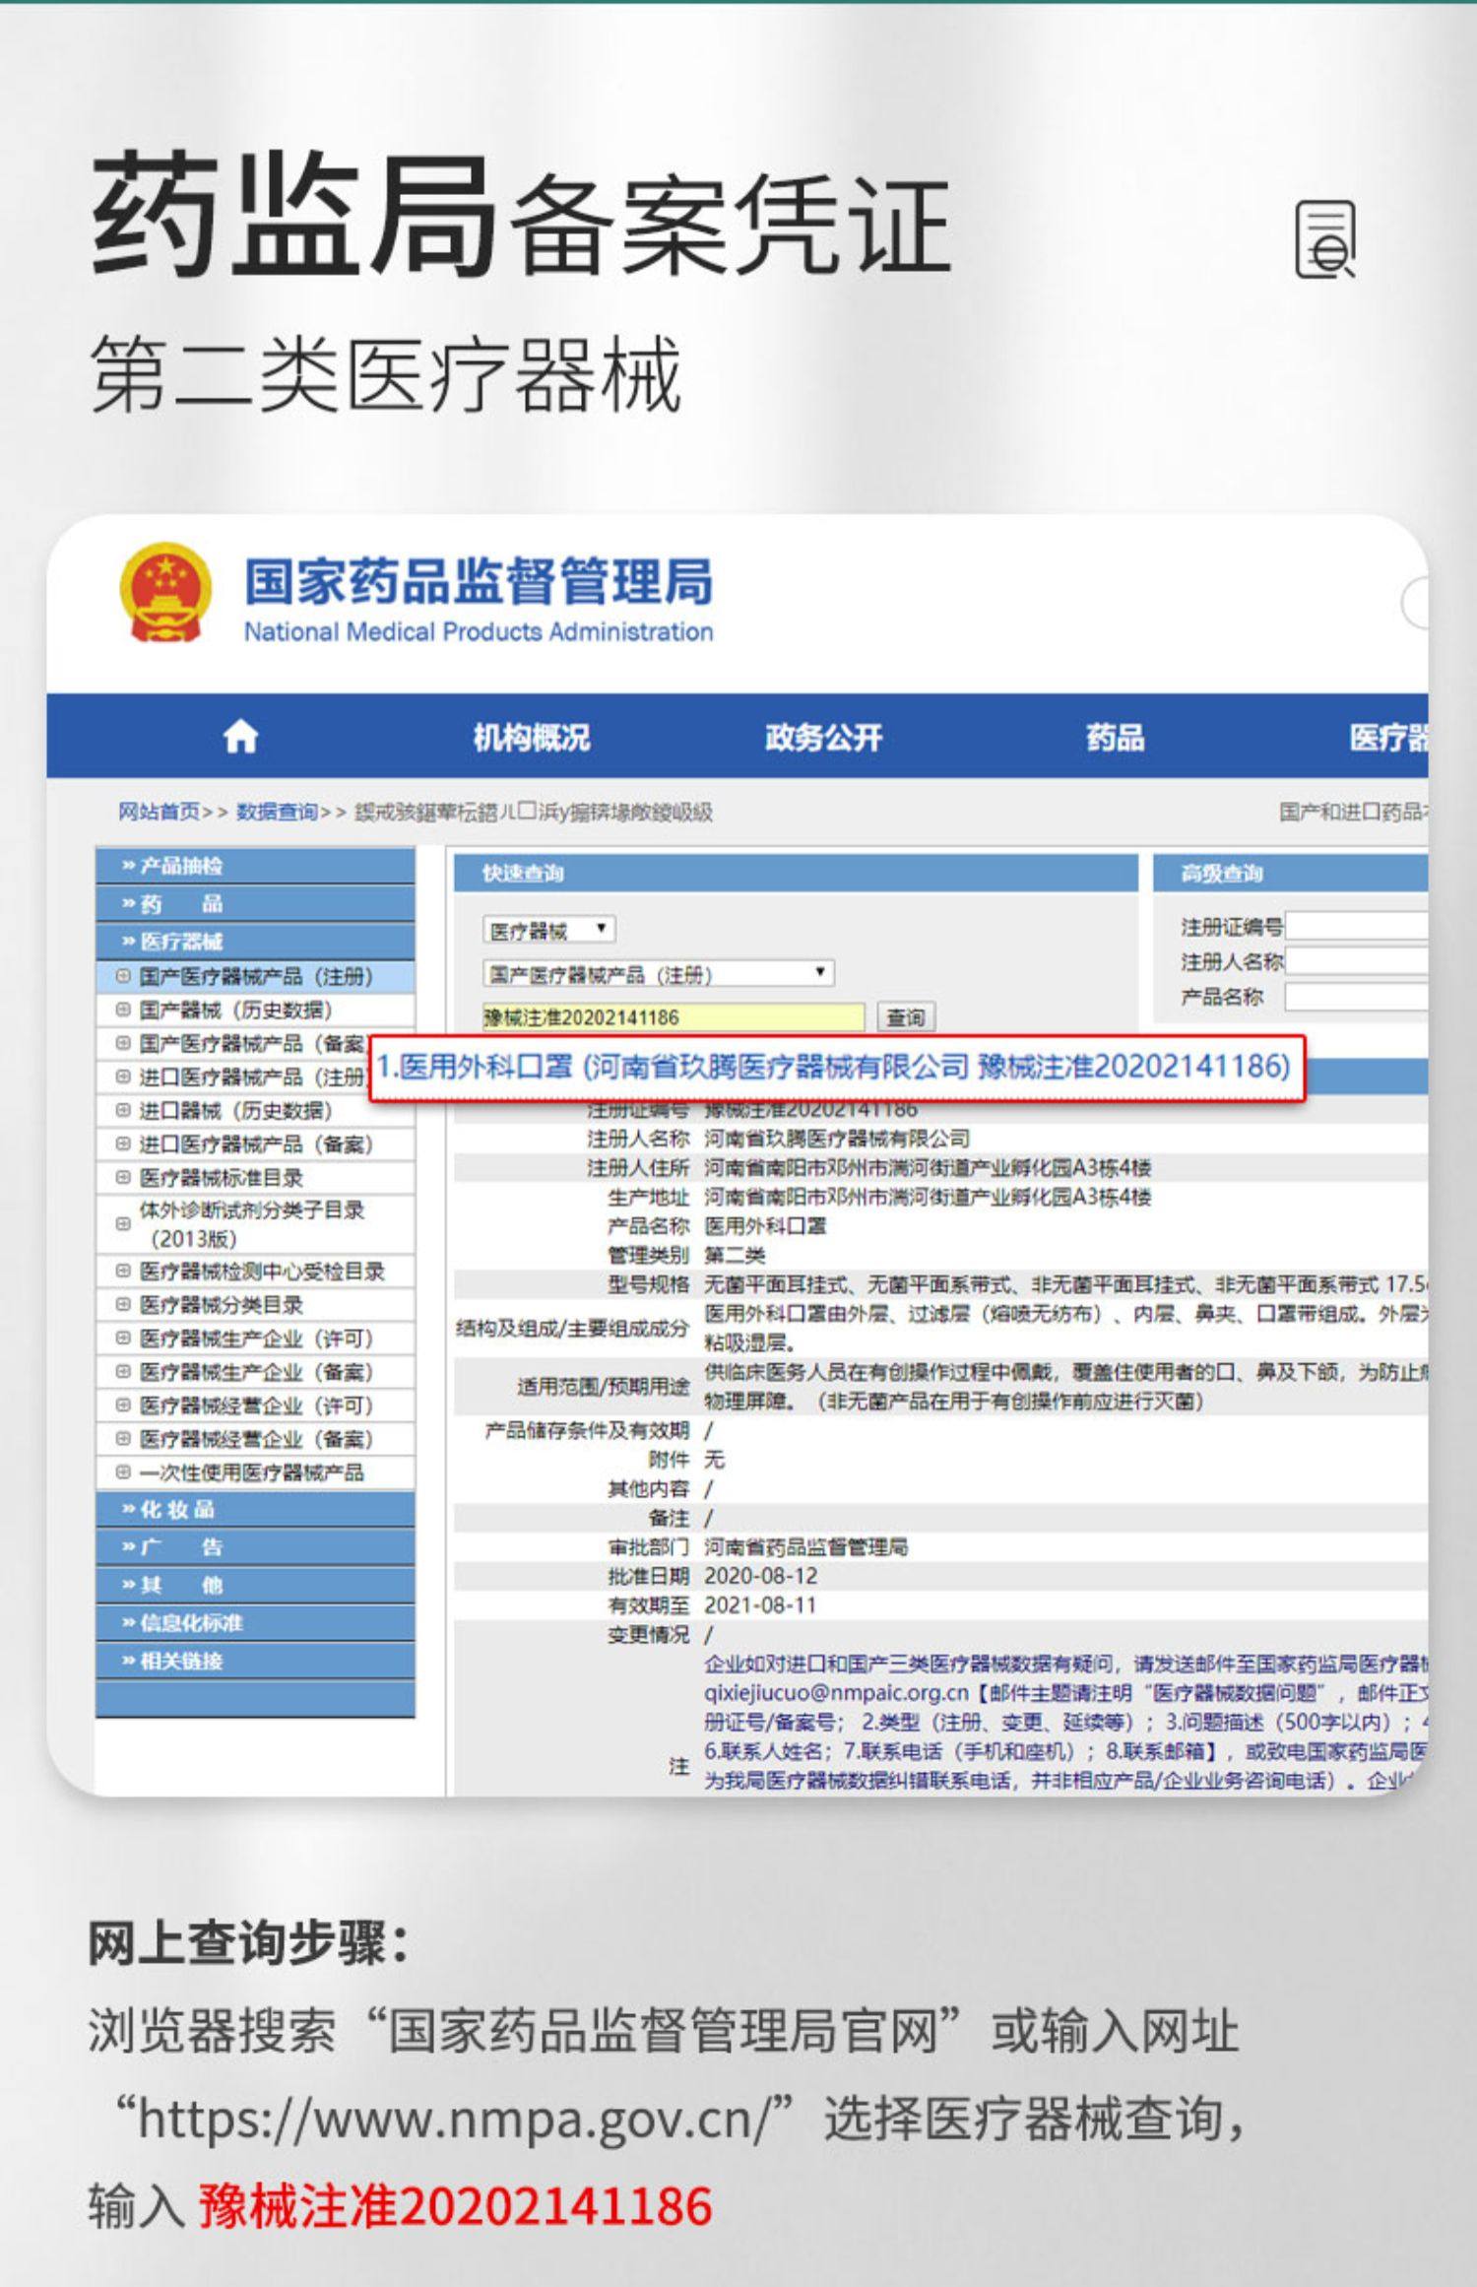
Task: Expand 化妆品 sidebar section
Action: click(x=255, y=1509)
